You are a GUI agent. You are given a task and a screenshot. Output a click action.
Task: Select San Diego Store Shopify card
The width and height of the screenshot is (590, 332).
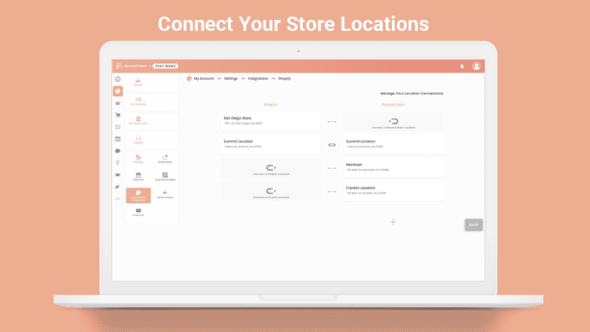[x=271, y=122]
